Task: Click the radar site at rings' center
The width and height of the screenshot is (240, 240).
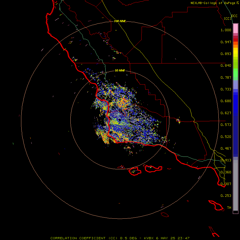Action: coord(120,120)
